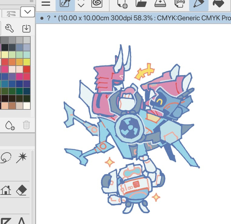231x224 pixels.
Task: Click the sliders panel toggle above the palette
Action: click(11, 13)
